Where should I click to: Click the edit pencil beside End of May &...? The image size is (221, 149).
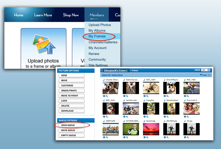[x=165, y=80]
